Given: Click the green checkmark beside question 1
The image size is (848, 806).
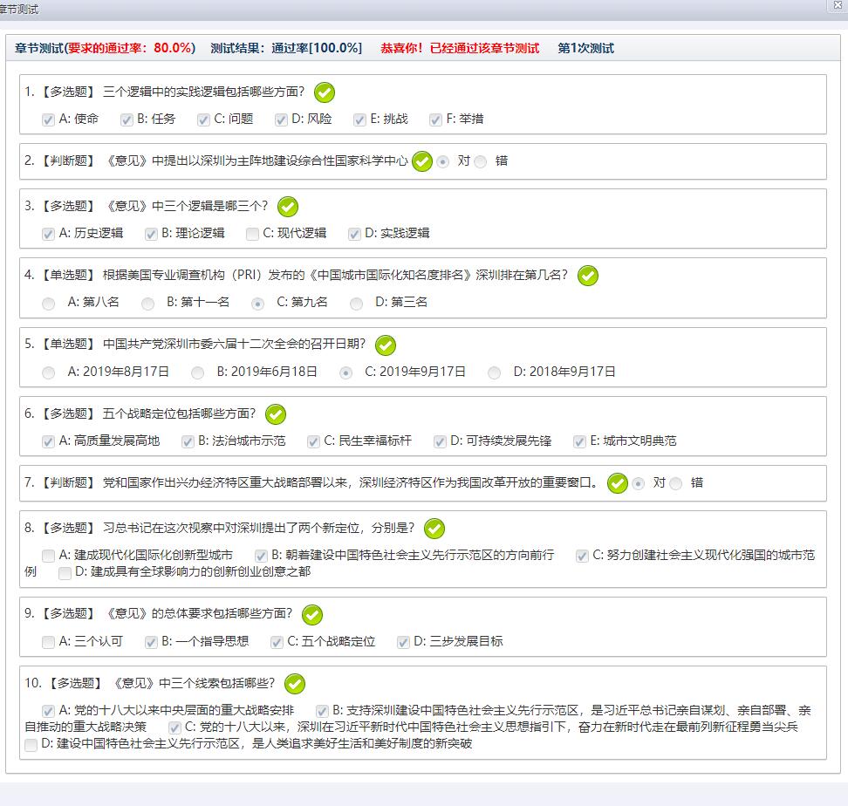Looking at the screenshot, I should (x=325, y=92).
